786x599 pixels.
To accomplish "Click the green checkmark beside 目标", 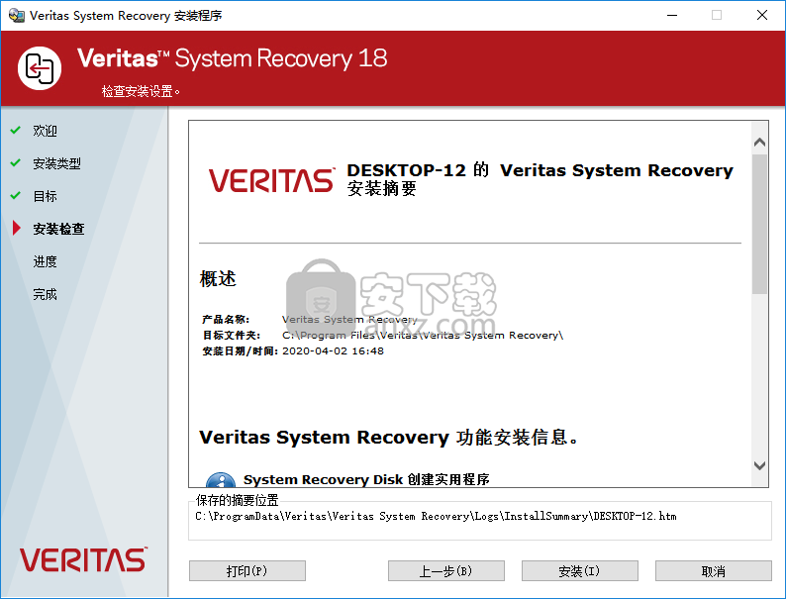I will [x=16, y=195].
